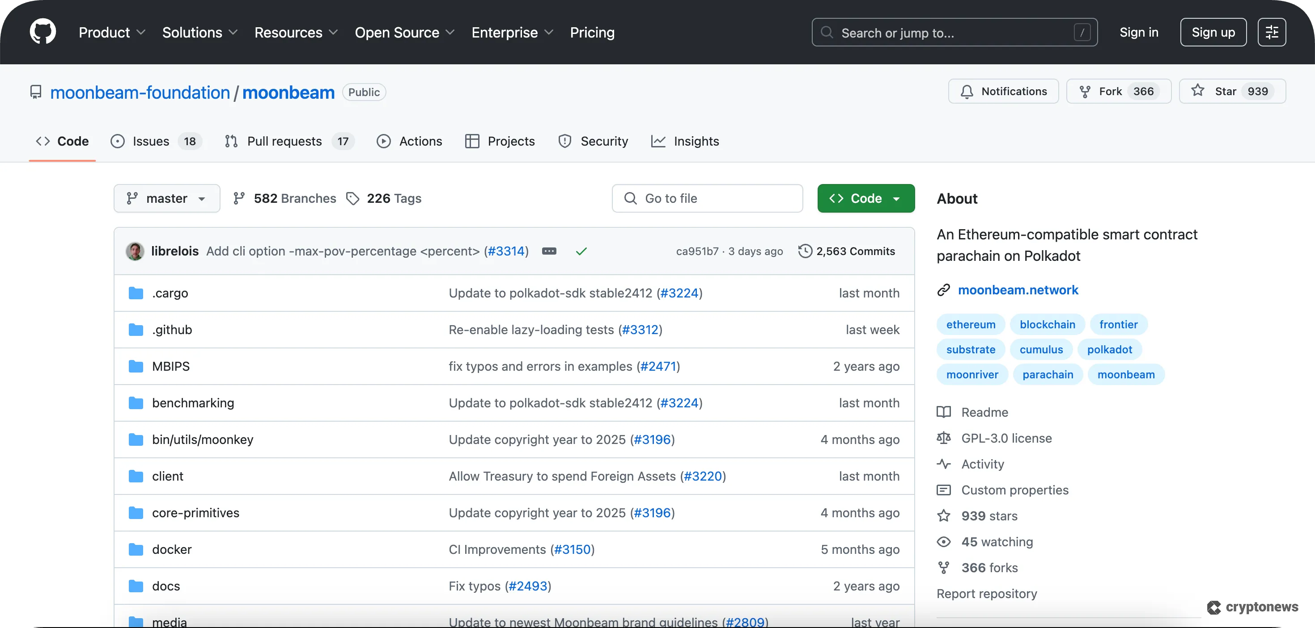This screenshot has width=1315, height=628.
Task: Click the 226 Tags label icon
Action: point(353,198)
